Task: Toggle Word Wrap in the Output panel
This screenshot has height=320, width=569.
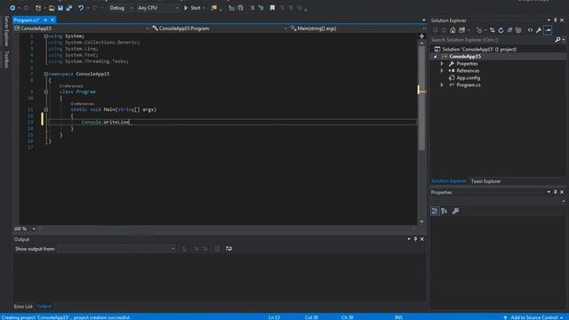Action: pos(228,249)
